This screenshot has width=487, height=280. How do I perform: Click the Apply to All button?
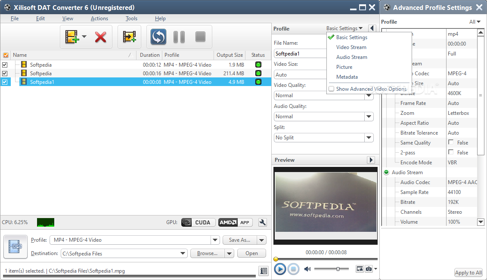point(468,273)
